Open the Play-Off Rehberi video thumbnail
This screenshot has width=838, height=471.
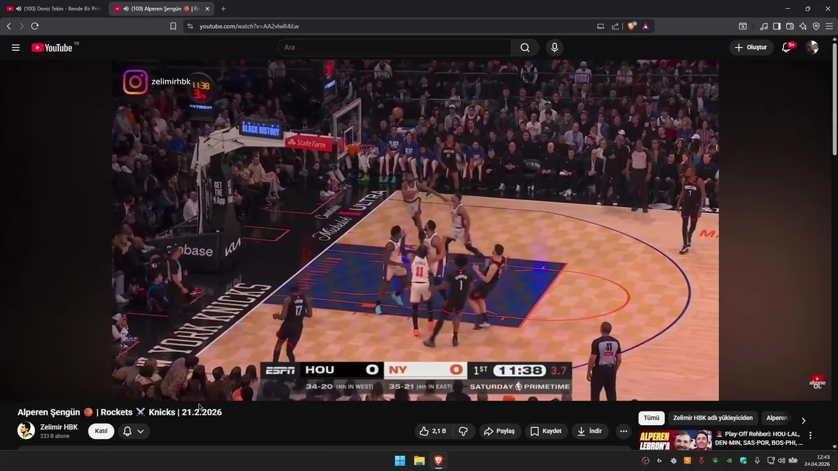[x=675, y=440]
